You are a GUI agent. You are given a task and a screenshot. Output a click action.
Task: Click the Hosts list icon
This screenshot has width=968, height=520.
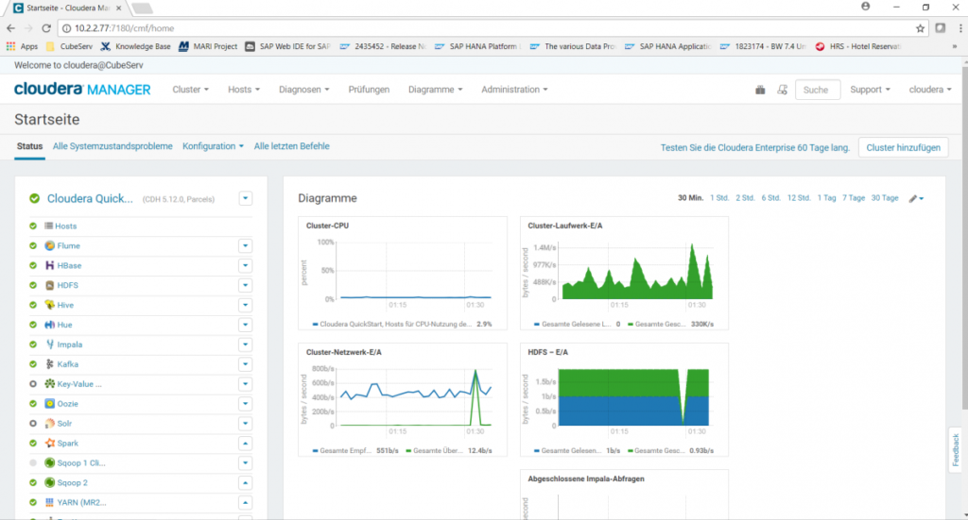pyautogui.click(x=48, y=226)
